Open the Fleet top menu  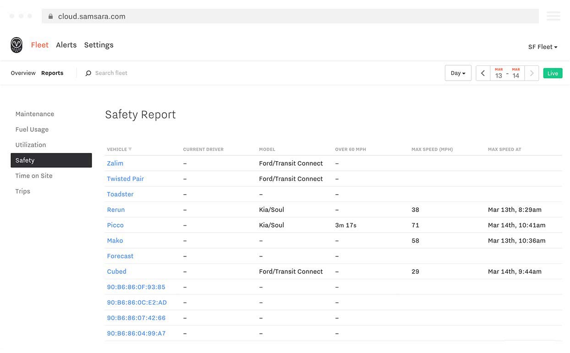(x=40, y=45)
